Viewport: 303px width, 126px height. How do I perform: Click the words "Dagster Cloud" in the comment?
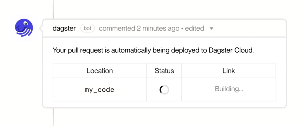click(x=231, y=50)
